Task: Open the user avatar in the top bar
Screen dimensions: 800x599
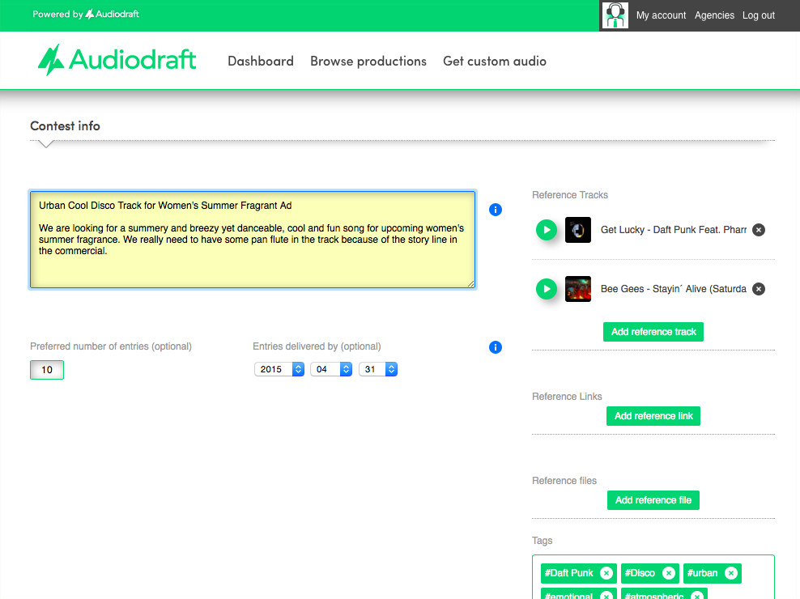Action: 615,15
